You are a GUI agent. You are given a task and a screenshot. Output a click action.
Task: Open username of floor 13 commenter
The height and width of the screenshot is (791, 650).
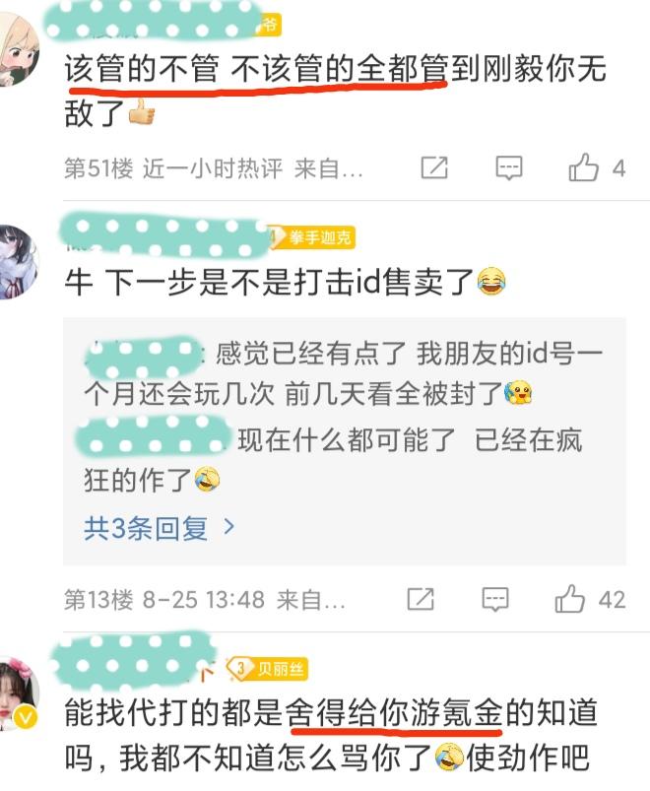[163, 235]
